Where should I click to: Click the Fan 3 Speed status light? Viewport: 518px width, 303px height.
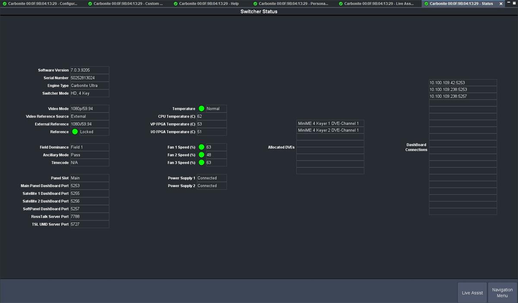coord(201,162)
